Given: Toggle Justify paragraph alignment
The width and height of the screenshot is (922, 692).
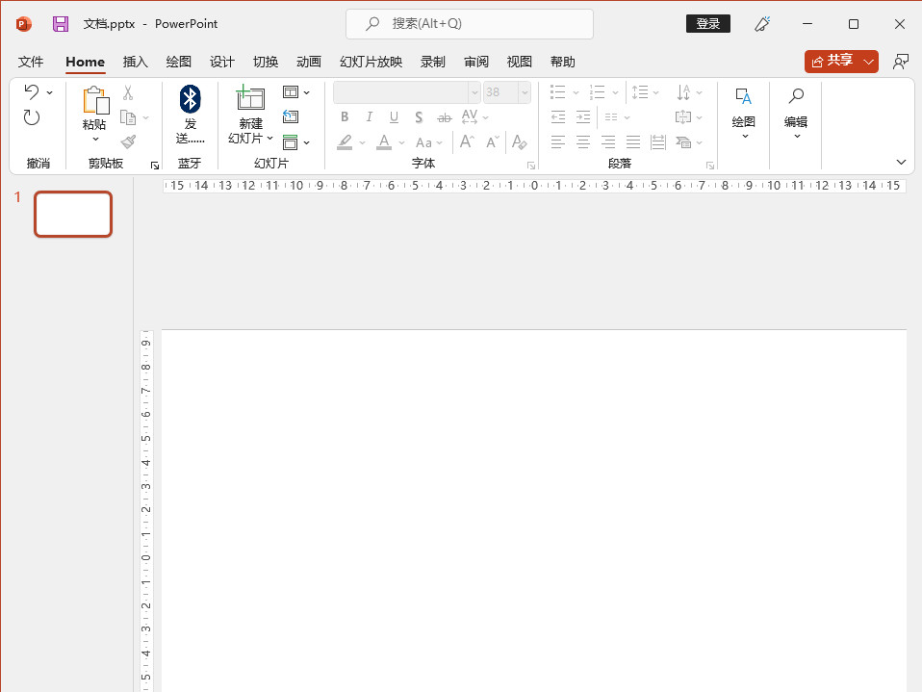Looking at the screenshot, I should (x=633, y=141).
